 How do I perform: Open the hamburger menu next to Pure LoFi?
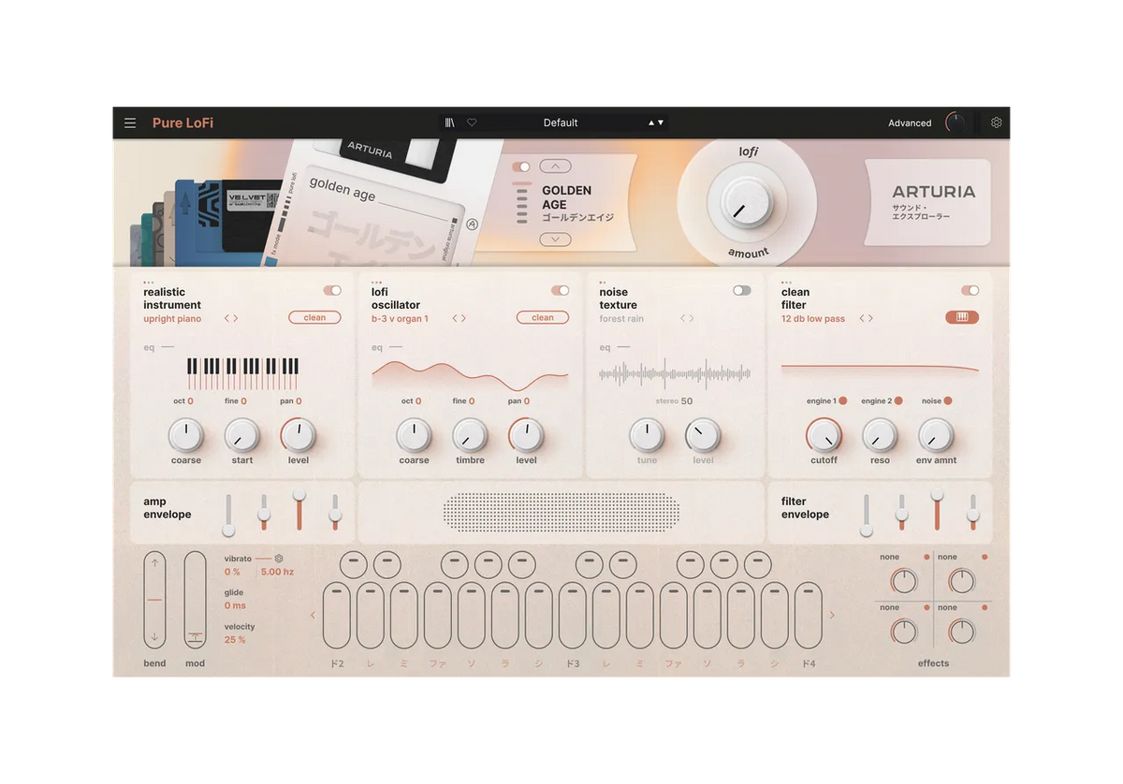(x=129, y=122)
